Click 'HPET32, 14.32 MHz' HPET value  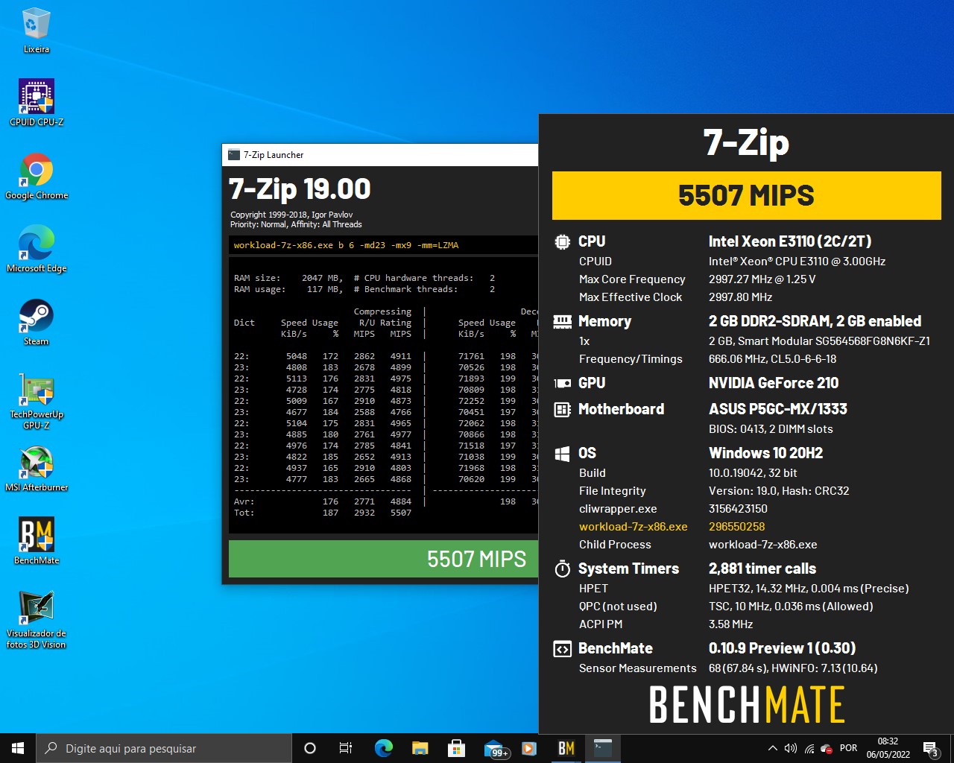tap(809, 589)
